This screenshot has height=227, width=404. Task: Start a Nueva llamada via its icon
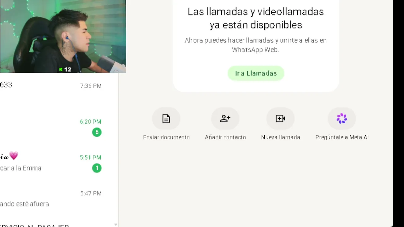pos(280,119)
